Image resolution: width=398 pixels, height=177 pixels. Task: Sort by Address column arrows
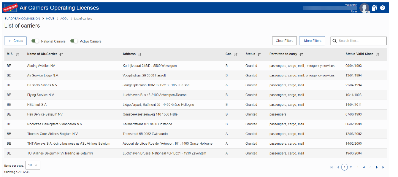tap(140, 54)
